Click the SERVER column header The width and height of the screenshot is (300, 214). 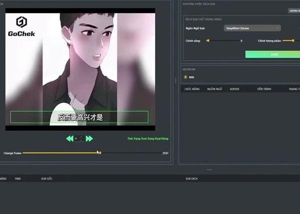pyautogui.click(x=234, y=89)
